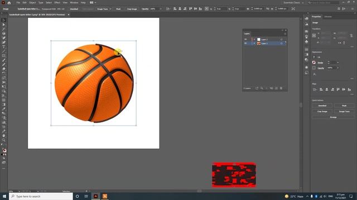Open the Stroke panel from dock
The image size is (357, 200).
click(x=306, y=49)
